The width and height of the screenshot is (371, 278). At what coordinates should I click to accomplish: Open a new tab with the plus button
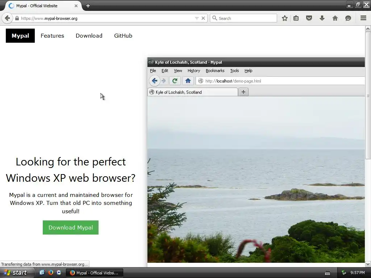88,6
